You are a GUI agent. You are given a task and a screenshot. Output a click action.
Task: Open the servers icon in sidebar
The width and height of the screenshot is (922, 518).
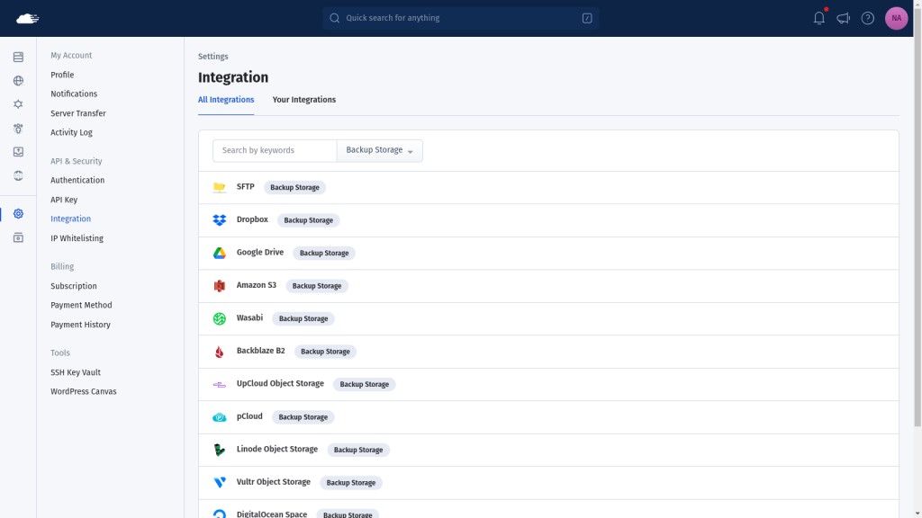pos(18,57)
